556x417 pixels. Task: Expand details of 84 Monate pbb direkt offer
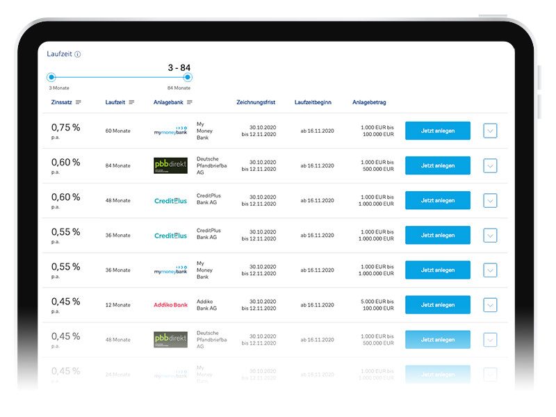click(490, 165)
